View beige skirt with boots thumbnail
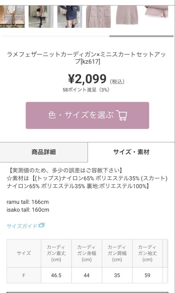175x293 pixels. coord(41,17)
